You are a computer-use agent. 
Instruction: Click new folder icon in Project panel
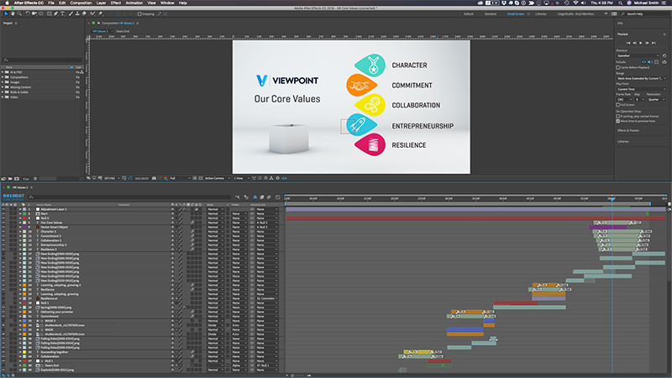point(10,178)
